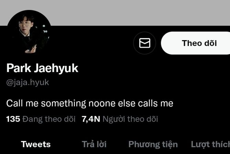The height and width of the screenshot is (154, 230).
Task: Show the Lượt thích tab
Action: pos(210,144)
